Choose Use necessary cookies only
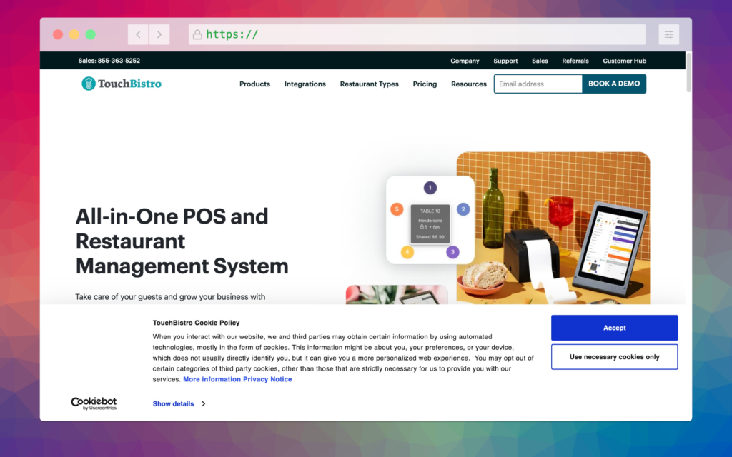732x457 pixels. point(614,356)
